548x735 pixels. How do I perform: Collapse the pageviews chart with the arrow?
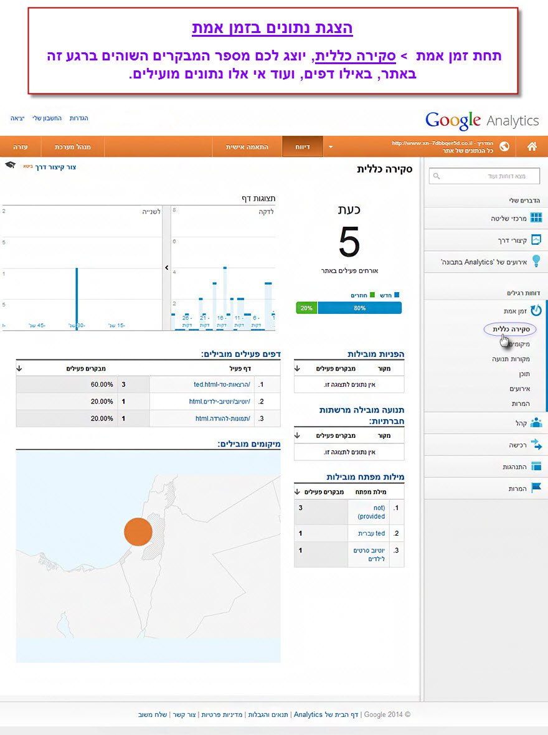[166, 268]
